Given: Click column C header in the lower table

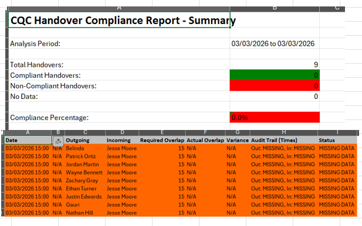Looking at the screenshot, I should 85,132.
